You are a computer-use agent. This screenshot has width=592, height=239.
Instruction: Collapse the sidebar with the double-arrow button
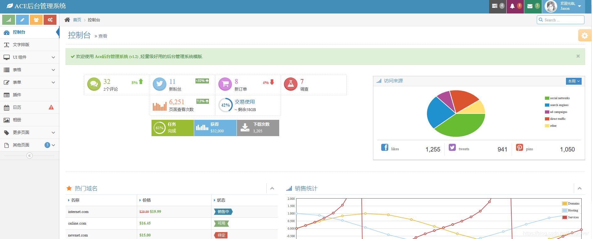(x=29, y=156)
